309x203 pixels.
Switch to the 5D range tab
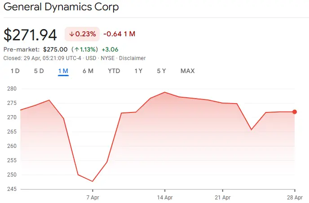[39, 71]
